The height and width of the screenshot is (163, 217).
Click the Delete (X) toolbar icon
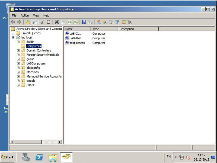56,22
